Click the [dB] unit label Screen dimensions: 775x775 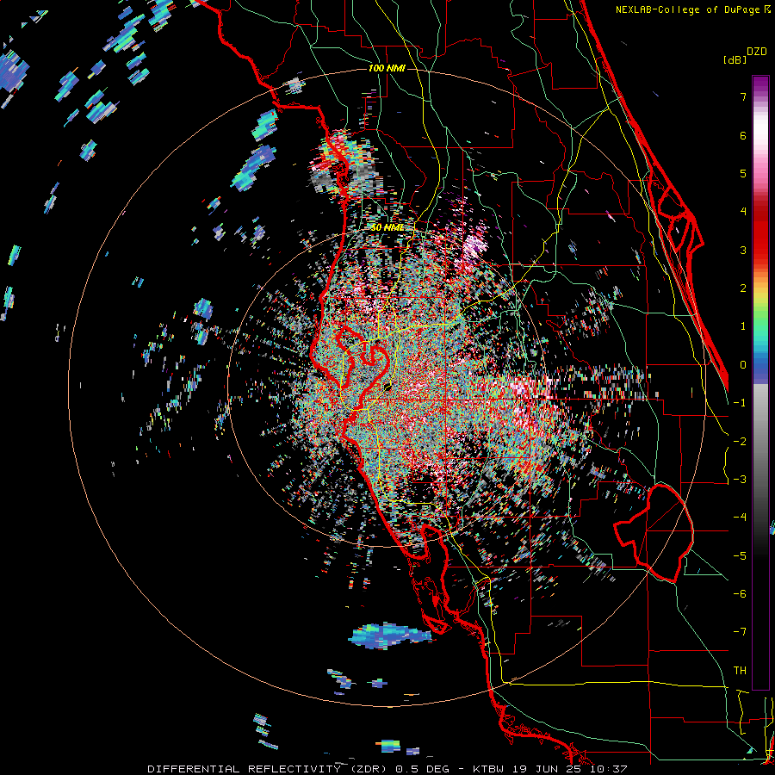point(735,59)
